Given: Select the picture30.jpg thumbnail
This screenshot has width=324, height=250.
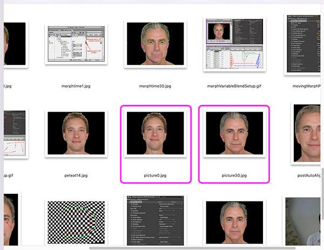Looking at the screenshot, I should point(234,133).
